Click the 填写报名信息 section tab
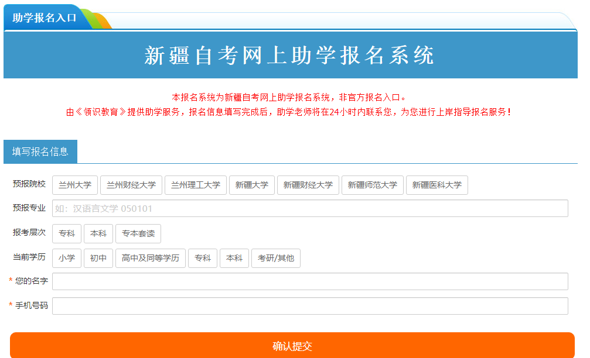 [x=39, y=152]
